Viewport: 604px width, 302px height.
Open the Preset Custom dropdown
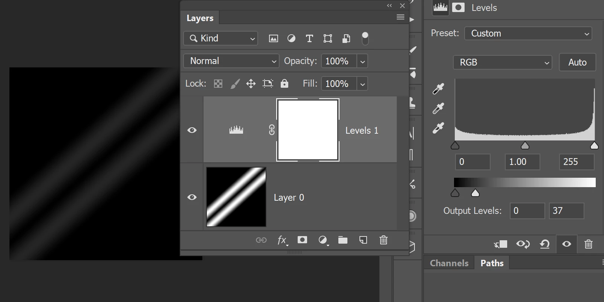528,34
